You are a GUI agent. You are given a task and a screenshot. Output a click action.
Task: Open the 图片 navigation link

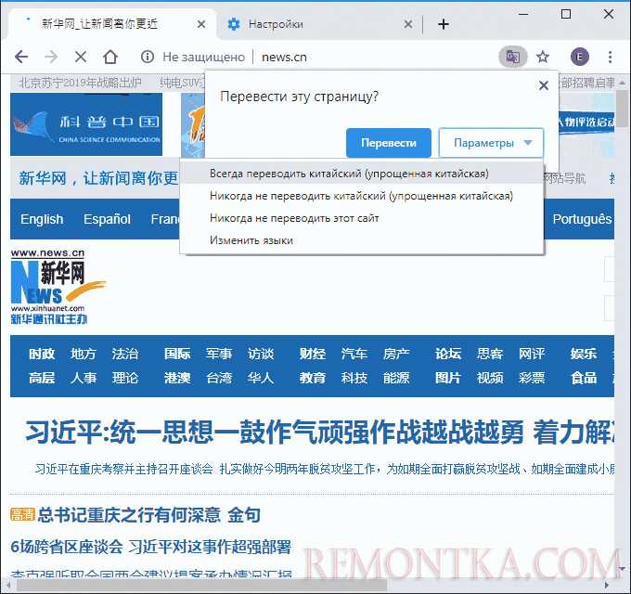click(448, 378)
